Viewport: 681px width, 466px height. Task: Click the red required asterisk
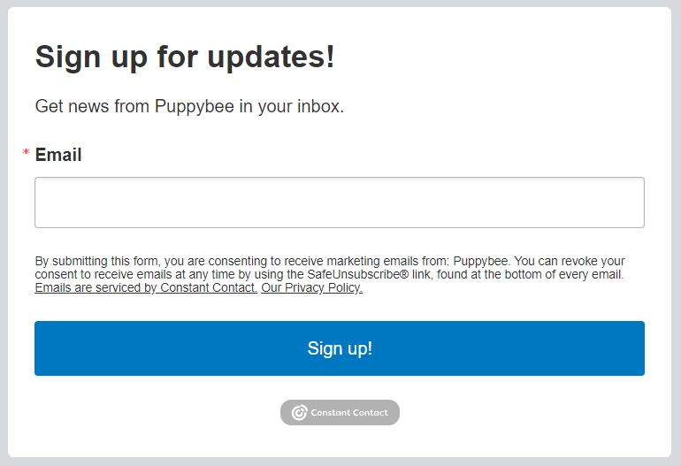[26, 152]
